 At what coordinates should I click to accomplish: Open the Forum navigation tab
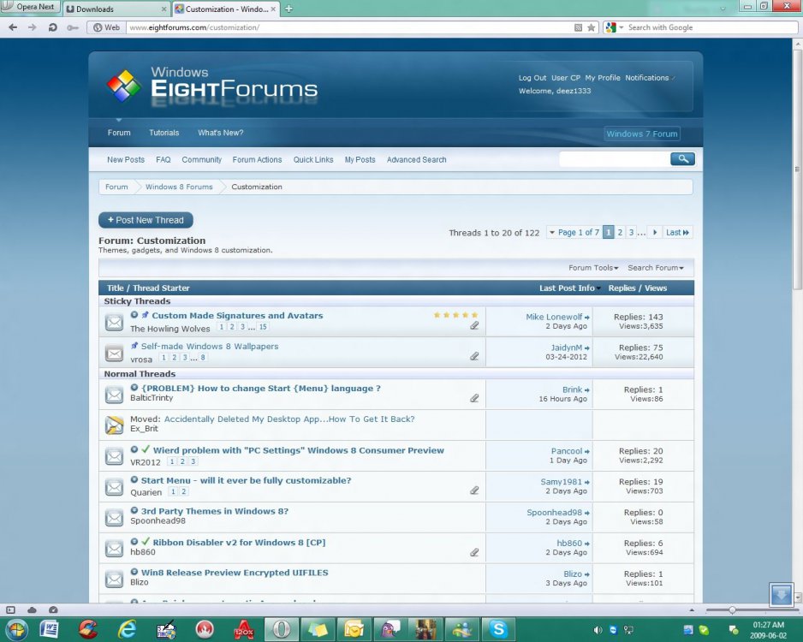pyautogui.click(x=119, y=133)
